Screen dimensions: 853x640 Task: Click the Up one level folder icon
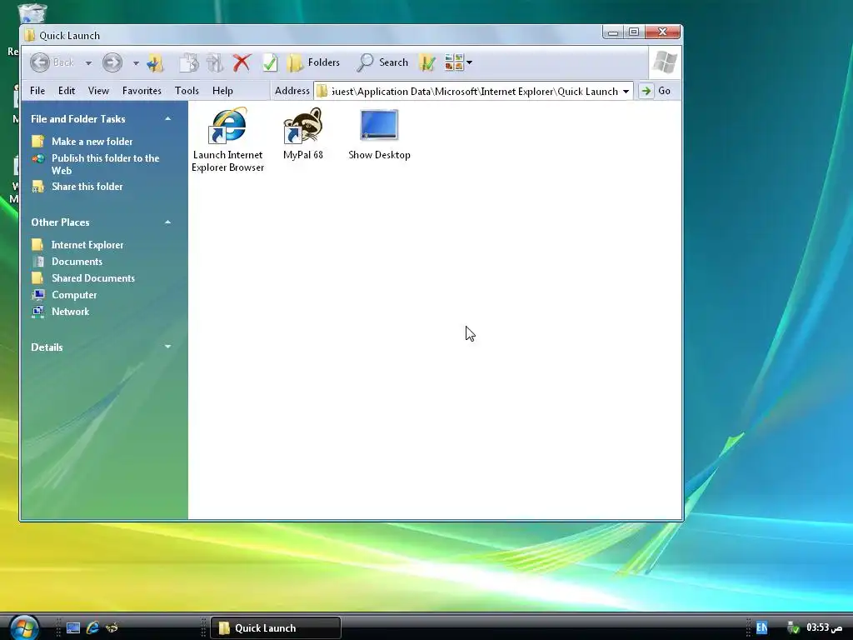[155, 63]
